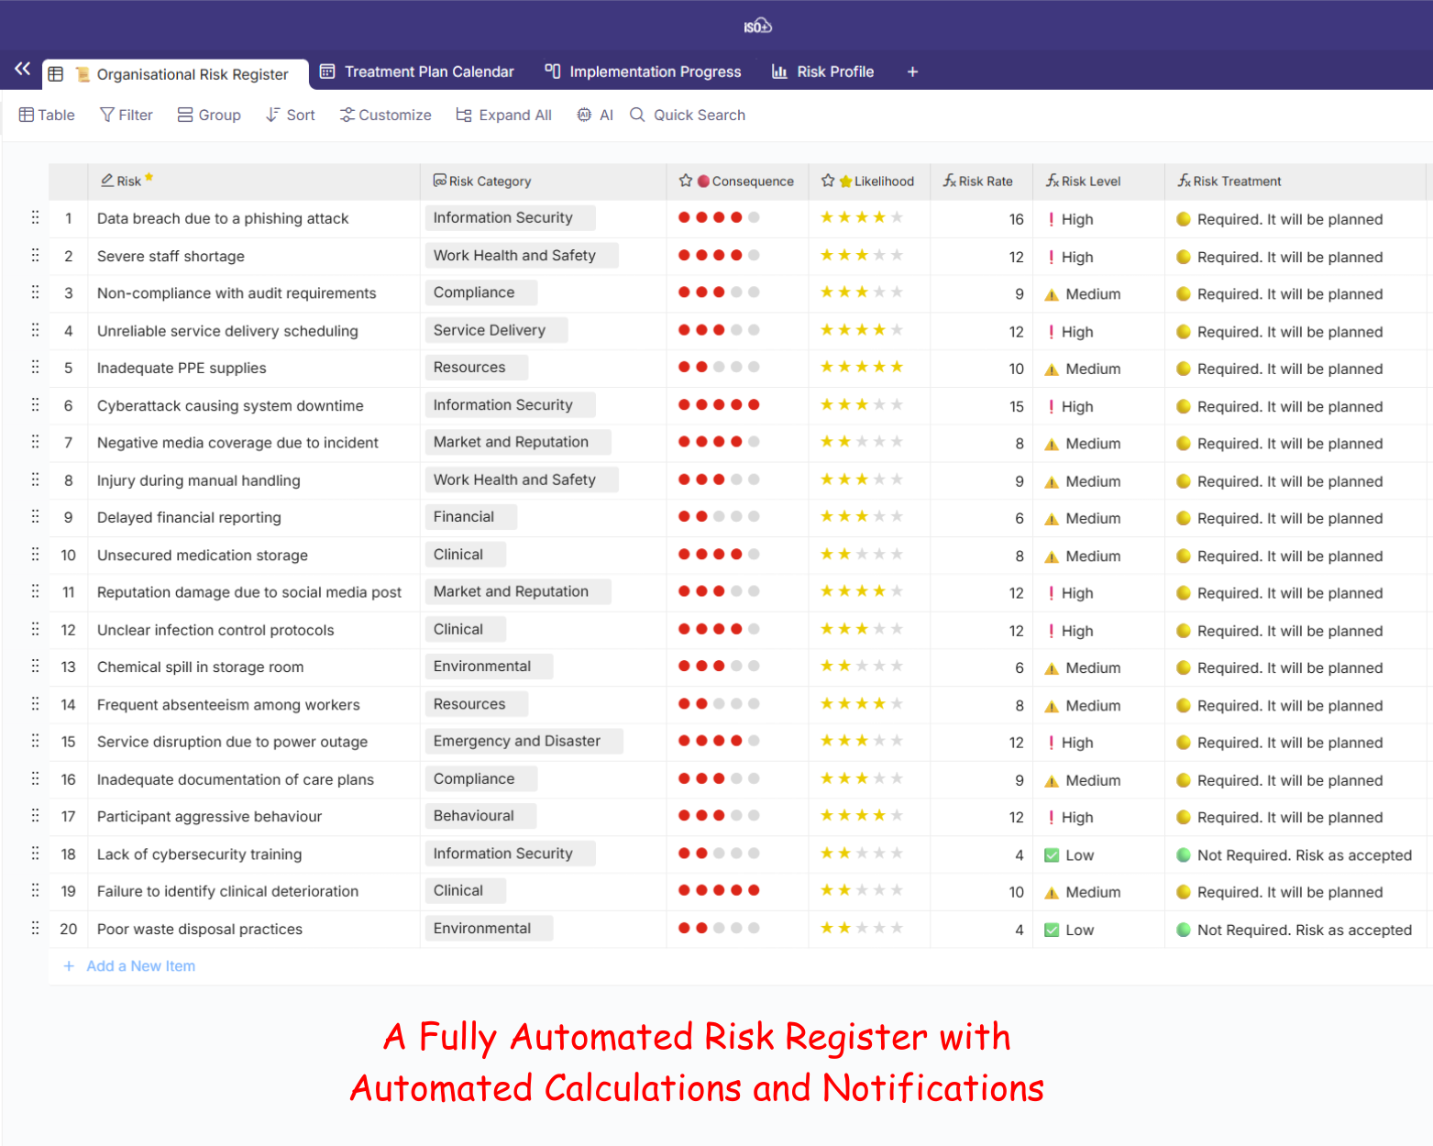Set Likelihood fifth star for Inadequate PPE supplies

click(897, 368)
